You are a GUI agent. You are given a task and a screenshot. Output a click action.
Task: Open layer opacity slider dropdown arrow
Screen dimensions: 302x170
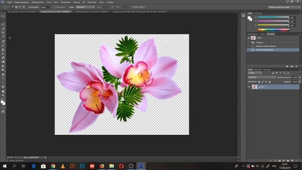pyautogui.click(x=300, y=77)
